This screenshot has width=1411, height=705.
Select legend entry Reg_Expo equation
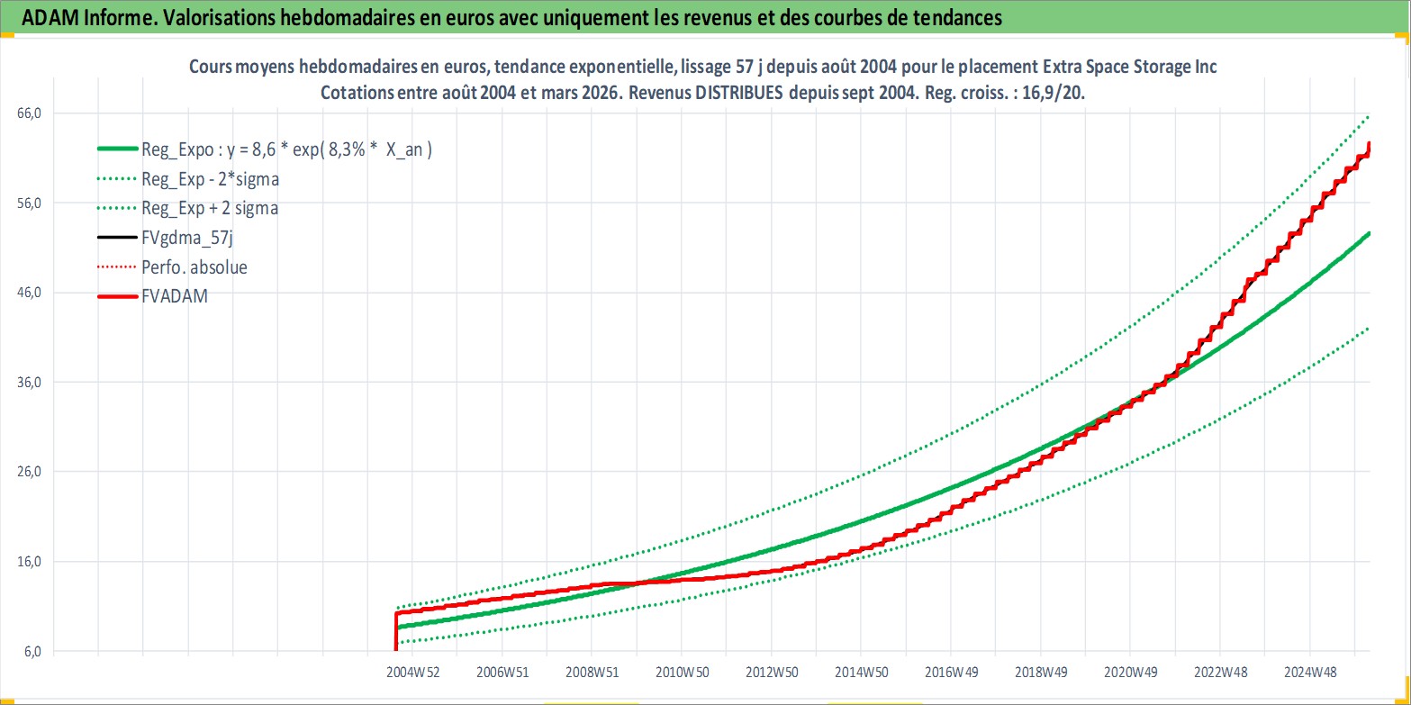coord(287,149)
